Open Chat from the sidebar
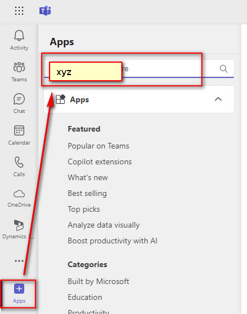 click(19, 103)
